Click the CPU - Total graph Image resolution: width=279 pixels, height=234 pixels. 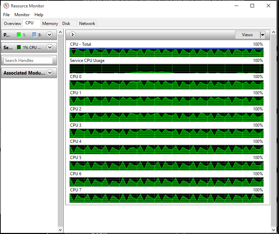[166, 52]
